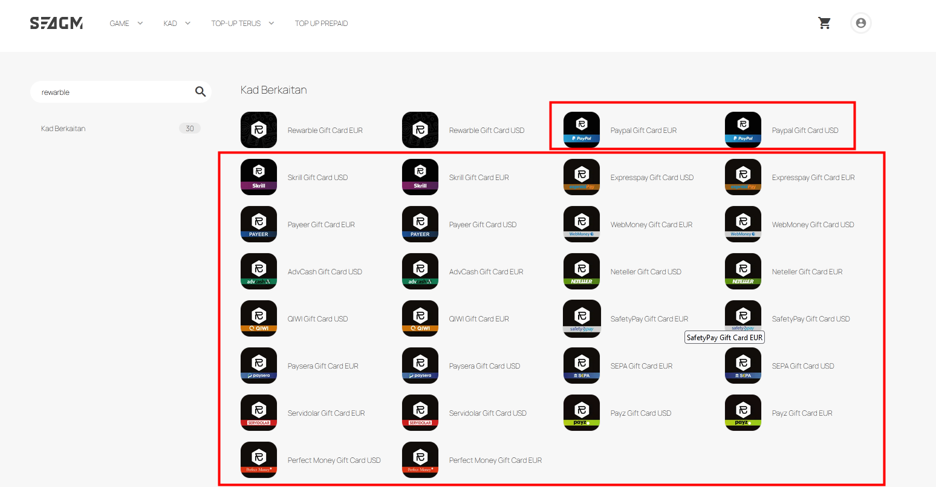Click the Perfect Money Gift Card EUR text link
Viewport: 936px width, 487px height.
(495, 460)
